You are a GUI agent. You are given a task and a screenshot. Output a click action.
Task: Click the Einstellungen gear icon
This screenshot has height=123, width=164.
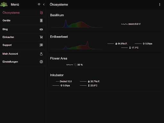point(41,62)
